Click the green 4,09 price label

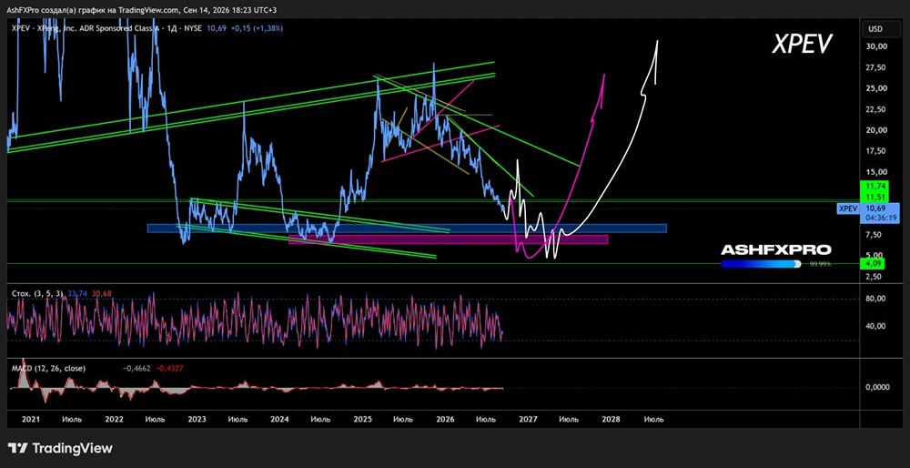click(x=875, y=264)
